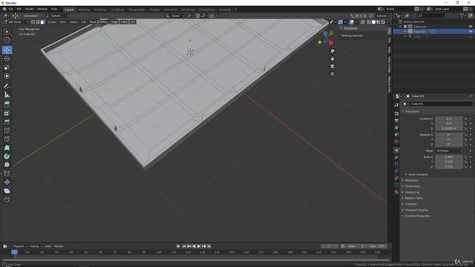The width and height of the screenshot is (475, 267).
Task: Select the Shear tool
Action: pos(7,191)
